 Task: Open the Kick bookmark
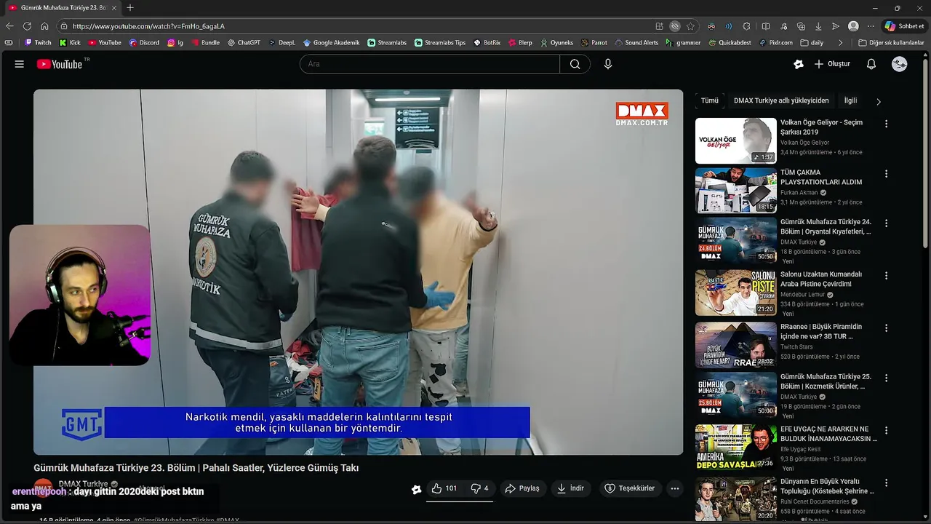[70, 43]
